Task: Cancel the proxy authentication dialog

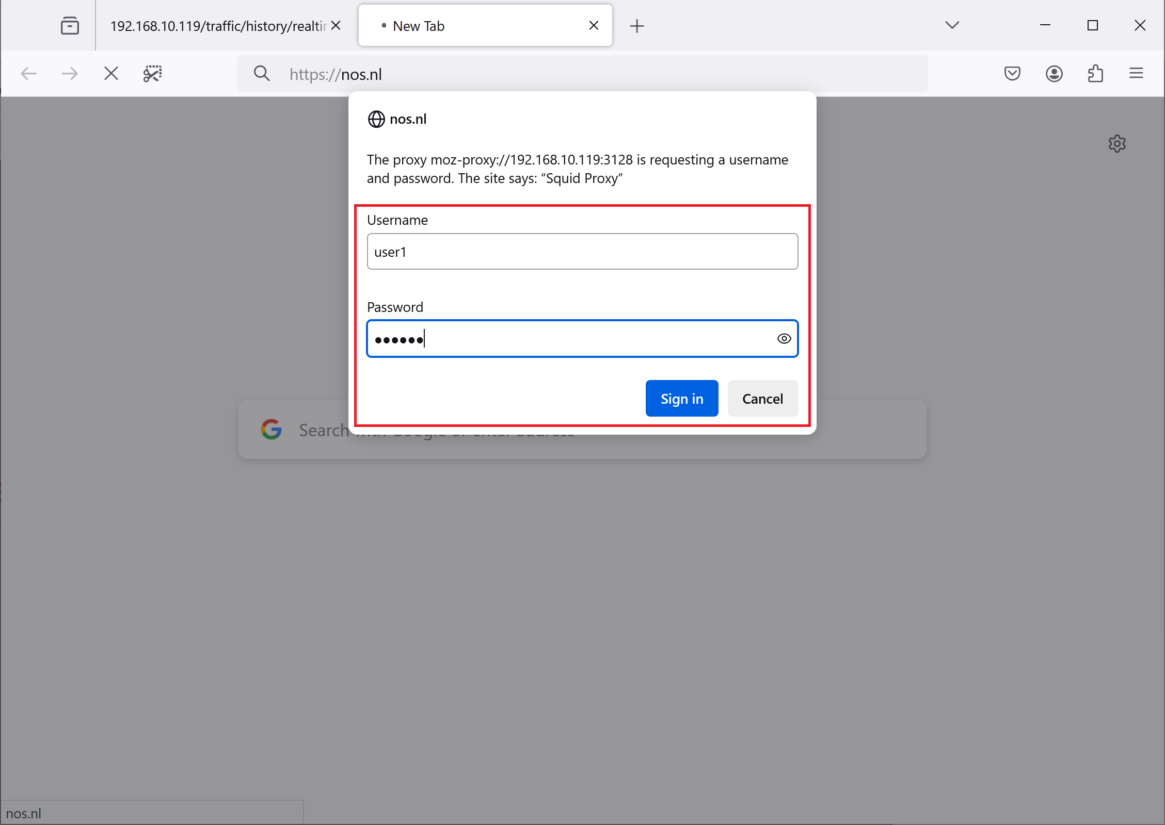Action: coord(762,399)
